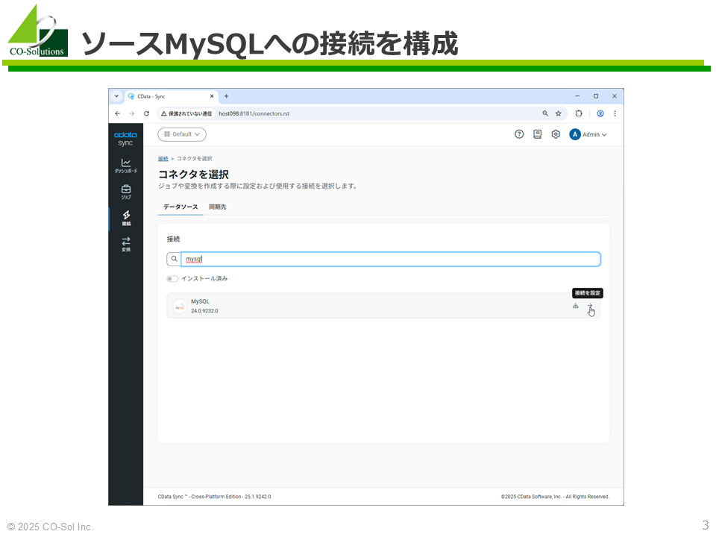The width and height of the screenshot is (716, 537).
Task: Reload the page with the refresh icon
Action: (x=147, y=113)
